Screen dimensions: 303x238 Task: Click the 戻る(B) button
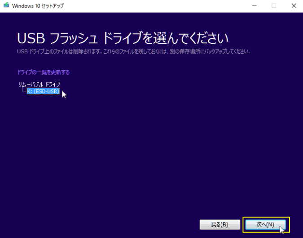pos(220,225)
